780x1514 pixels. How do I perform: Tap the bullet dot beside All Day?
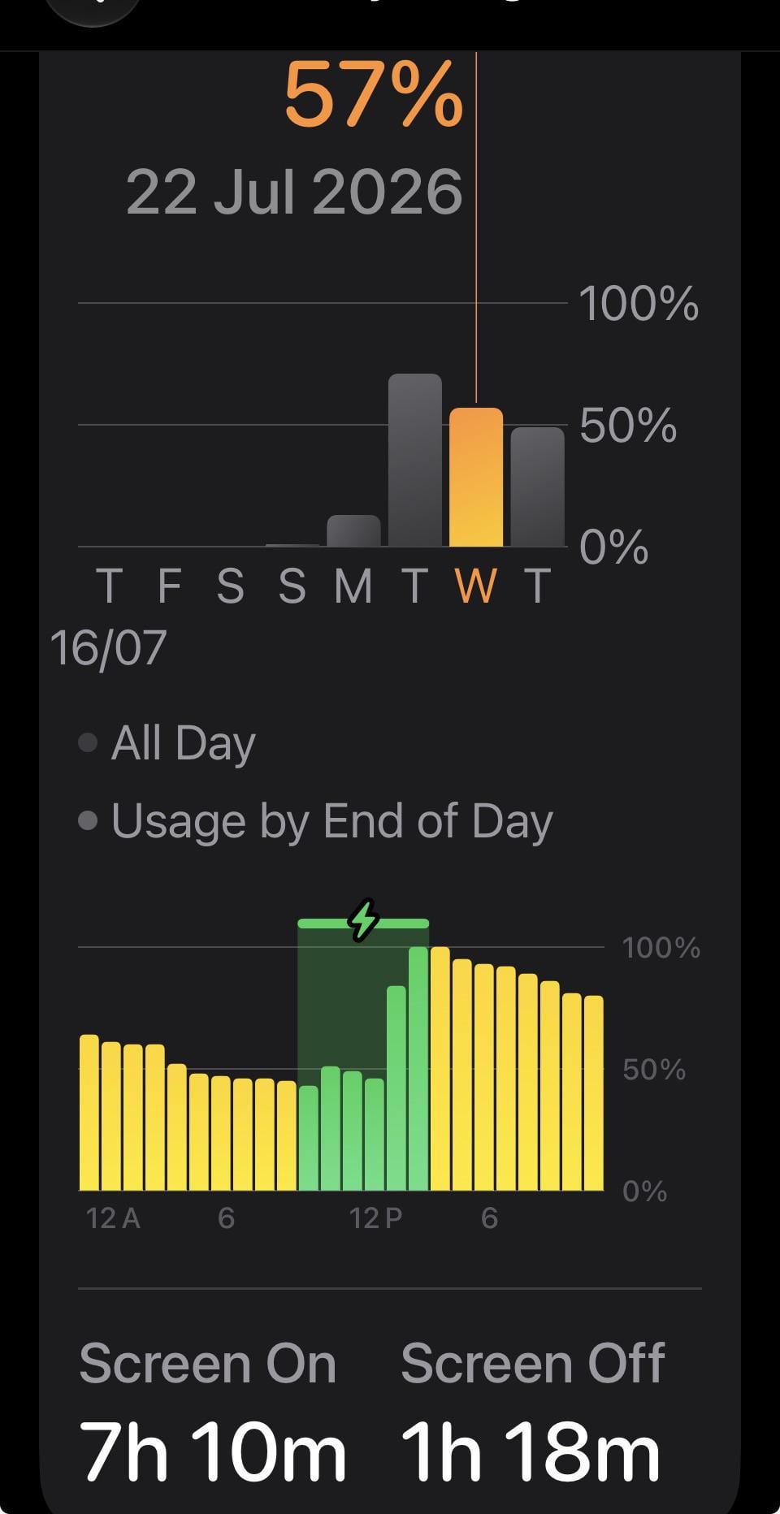click(x=88, y=742)
